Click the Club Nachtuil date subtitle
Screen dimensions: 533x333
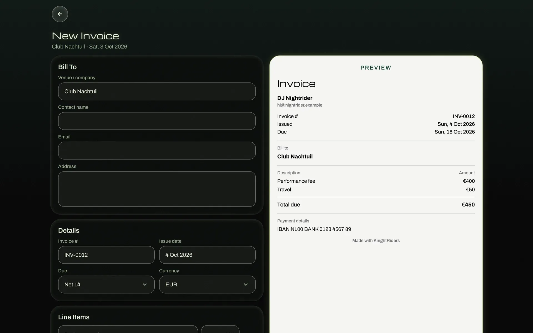coord(89,47)
